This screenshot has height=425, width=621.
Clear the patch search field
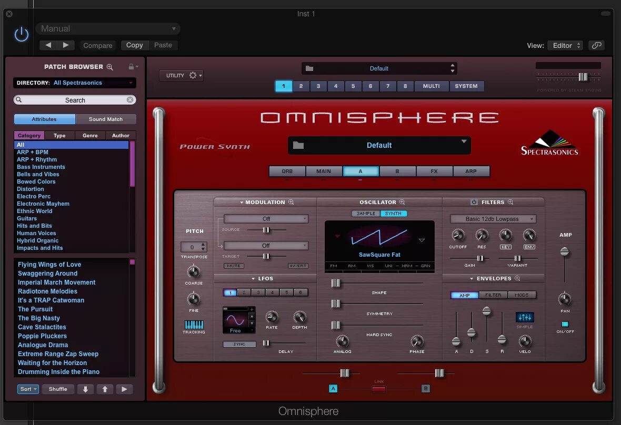coord(130,100)
